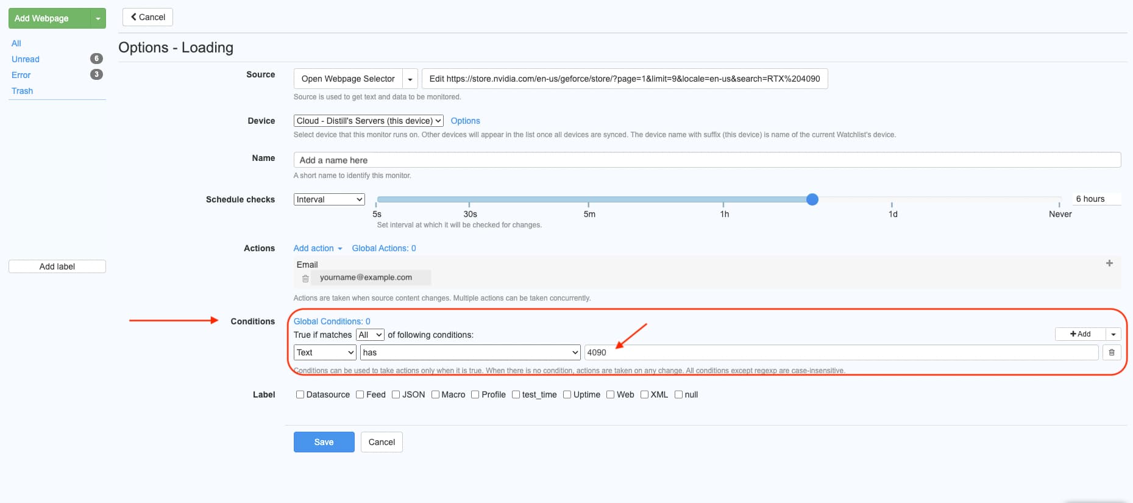
Task: Open Global Conditions link
Action: (x=332, y=321)
